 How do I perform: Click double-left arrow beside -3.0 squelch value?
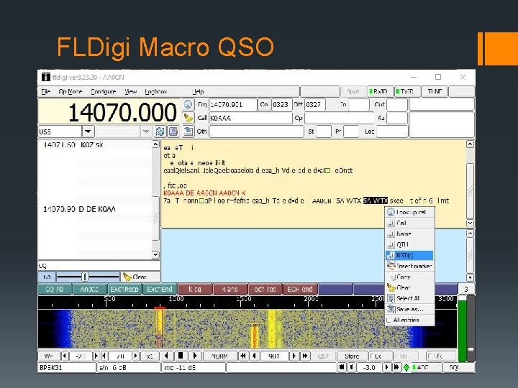pyautogui.click(x=342, y=367)
